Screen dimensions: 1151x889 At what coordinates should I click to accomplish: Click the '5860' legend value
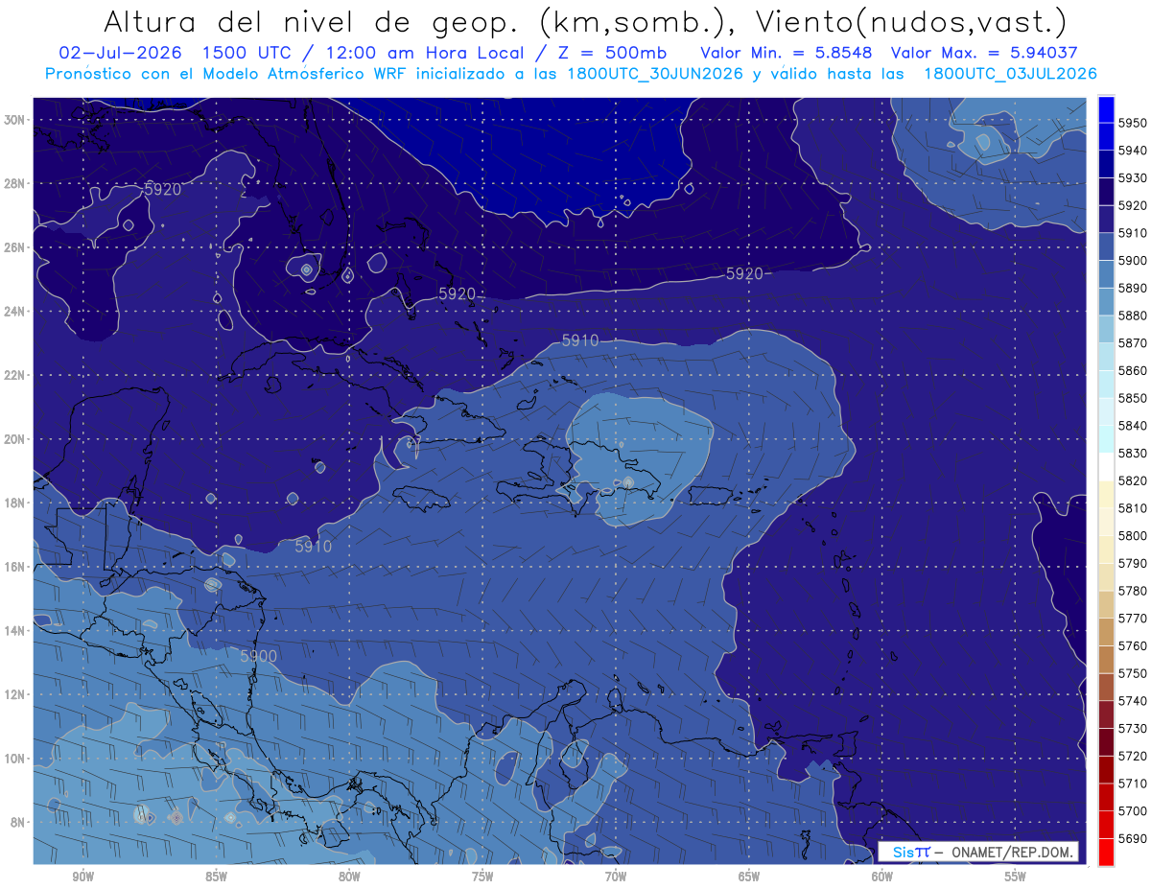(1132, 370)
